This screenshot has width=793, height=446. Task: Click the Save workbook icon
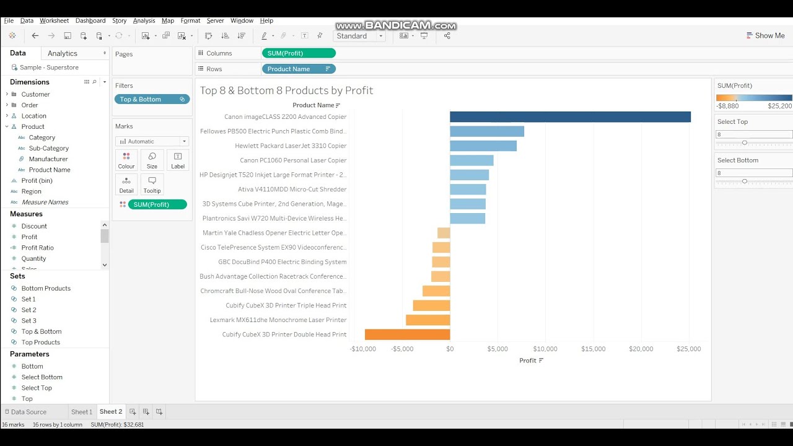68,36
